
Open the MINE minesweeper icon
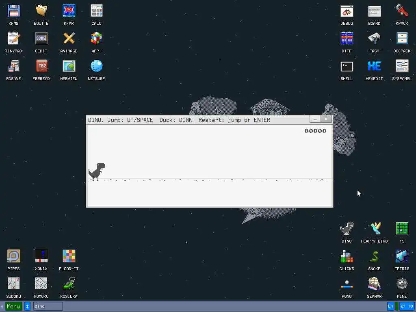click(x=402, y=284)
